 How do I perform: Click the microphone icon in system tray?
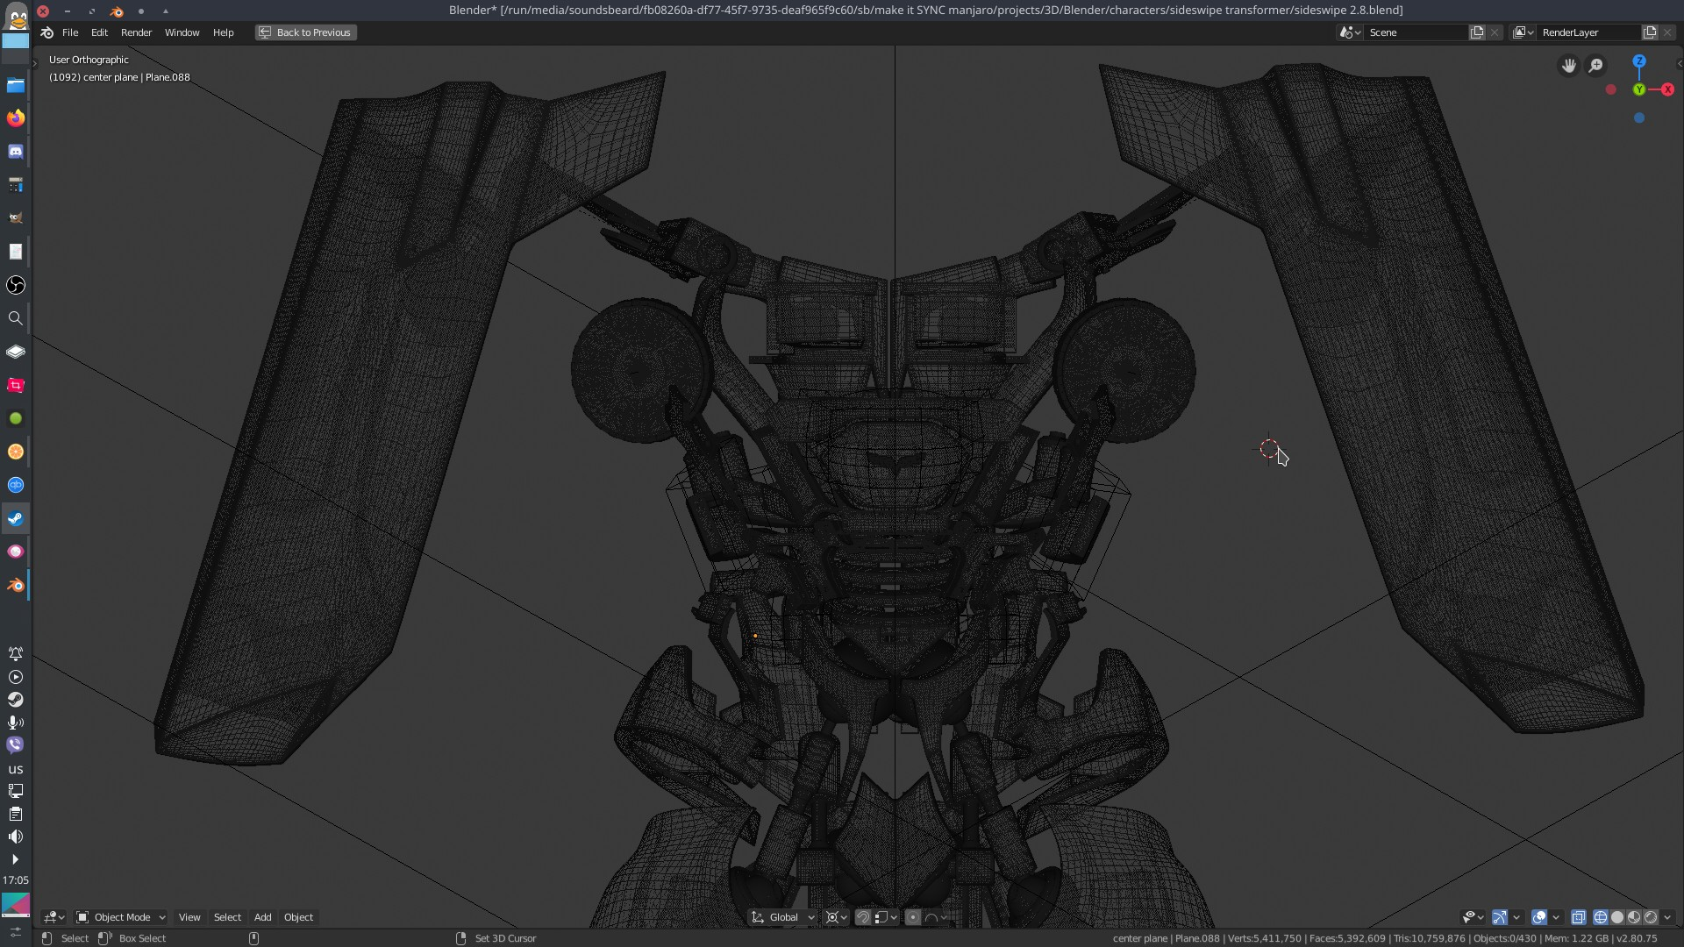point(16,723)
